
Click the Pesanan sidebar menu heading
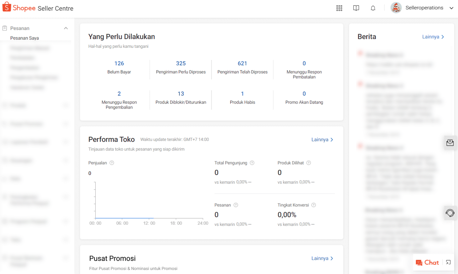pos(20,28)
